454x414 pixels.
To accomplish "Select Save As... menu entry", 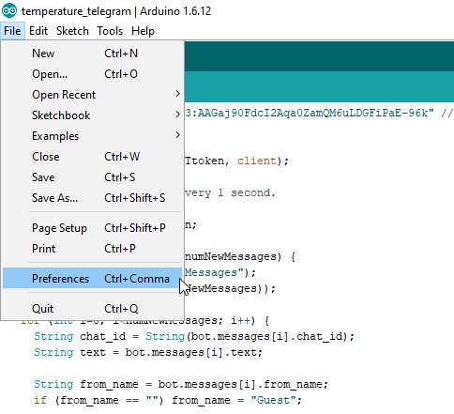I will 92,198.
